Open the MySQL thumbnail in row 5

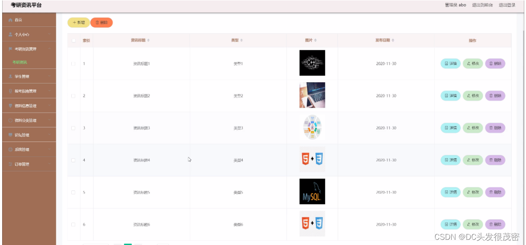[x=312, y=192]
